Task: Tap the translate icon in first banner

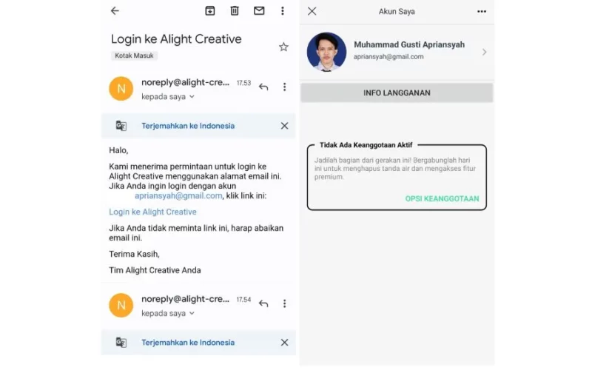Action: tap(121, 126)
